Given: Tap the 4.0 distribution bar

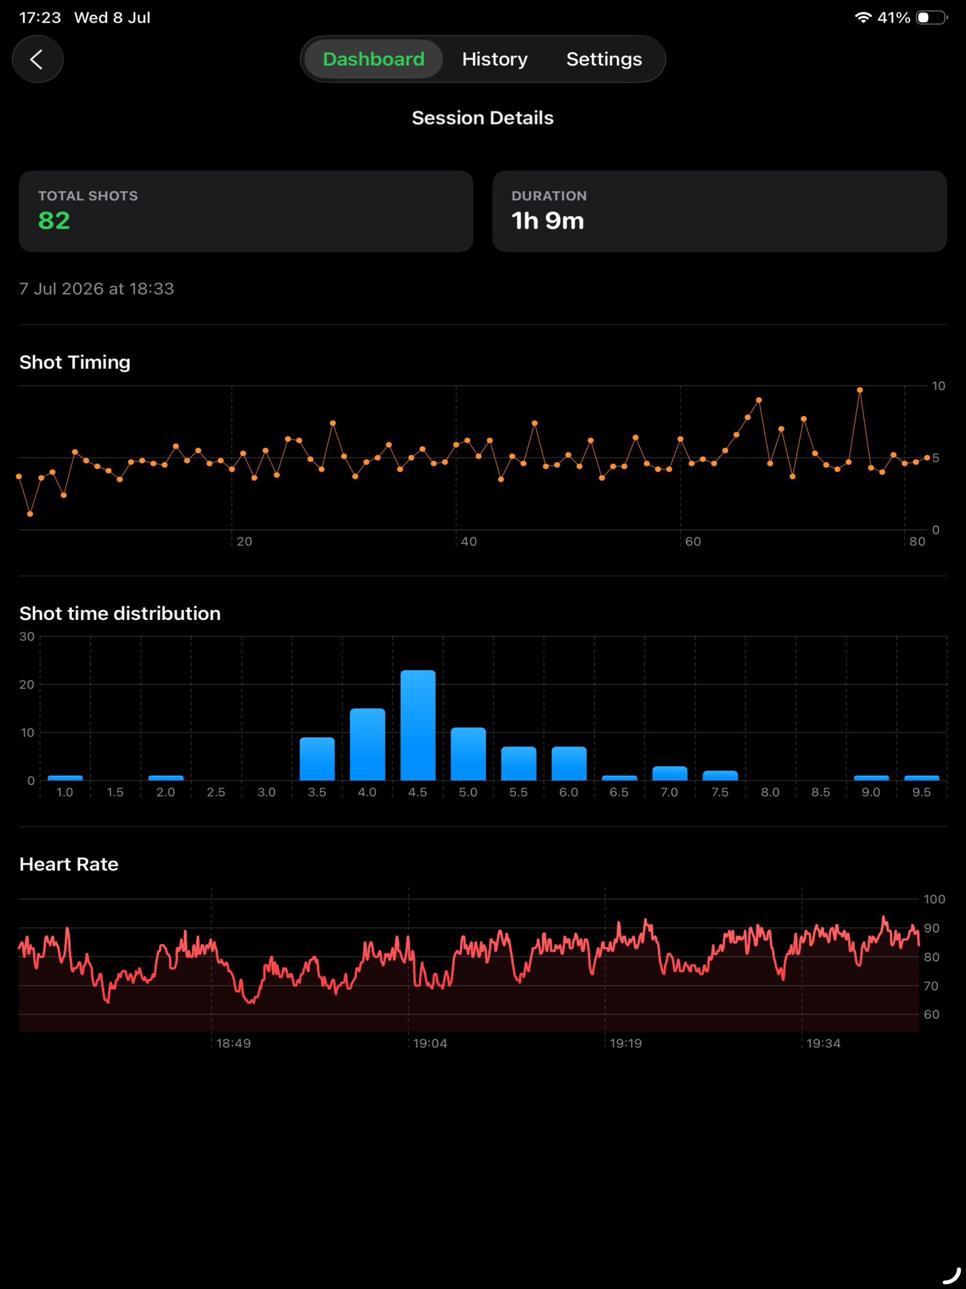Looking at the screenshot, I should tap(367, 744).
